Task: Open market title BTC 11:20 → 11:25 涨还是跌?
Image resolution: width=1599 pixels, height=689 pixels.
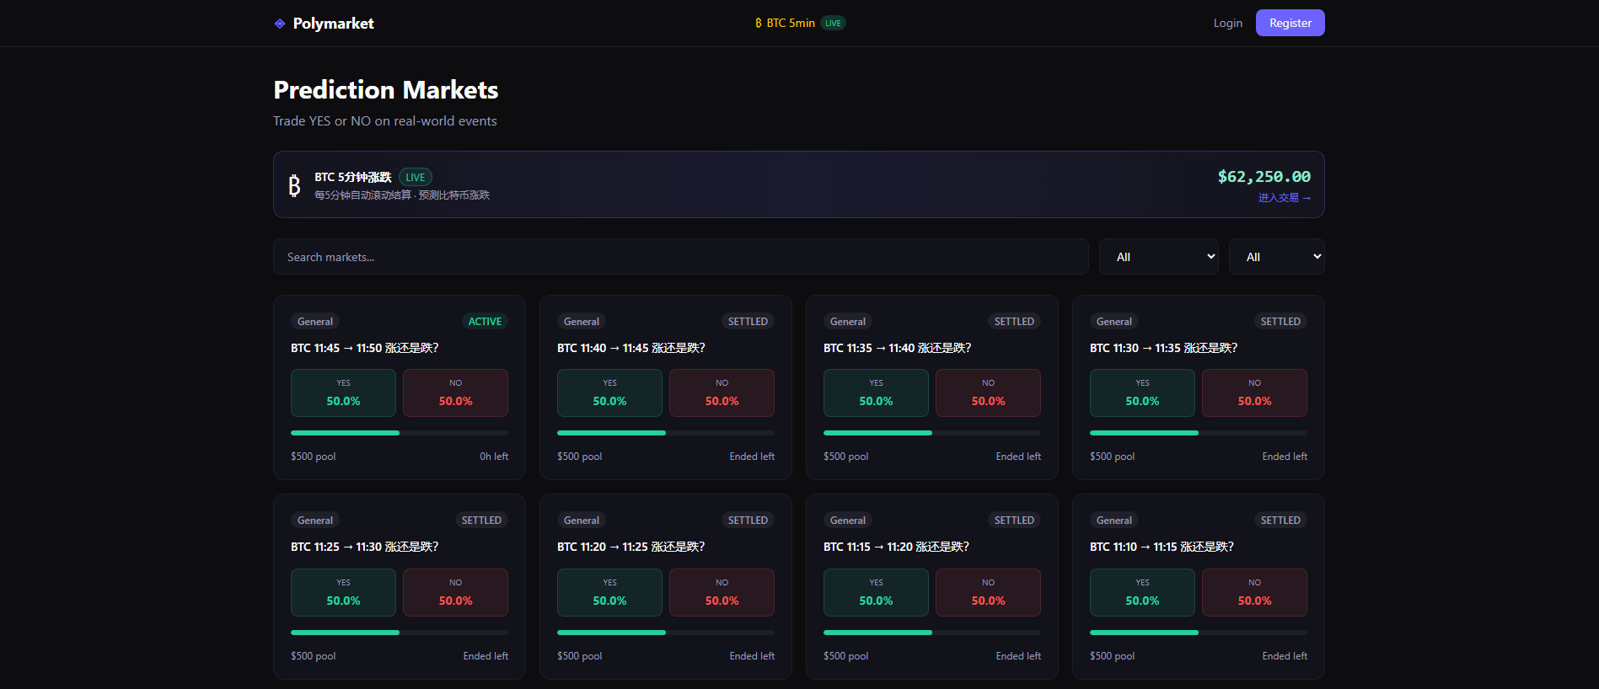Action: click(x=630, y=547)
